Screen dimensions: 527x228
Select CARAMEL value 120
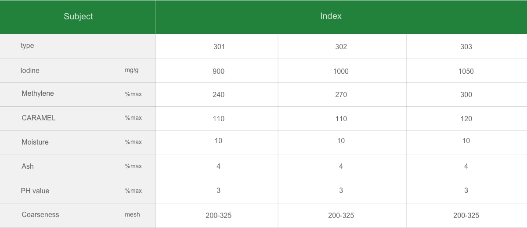466,119
